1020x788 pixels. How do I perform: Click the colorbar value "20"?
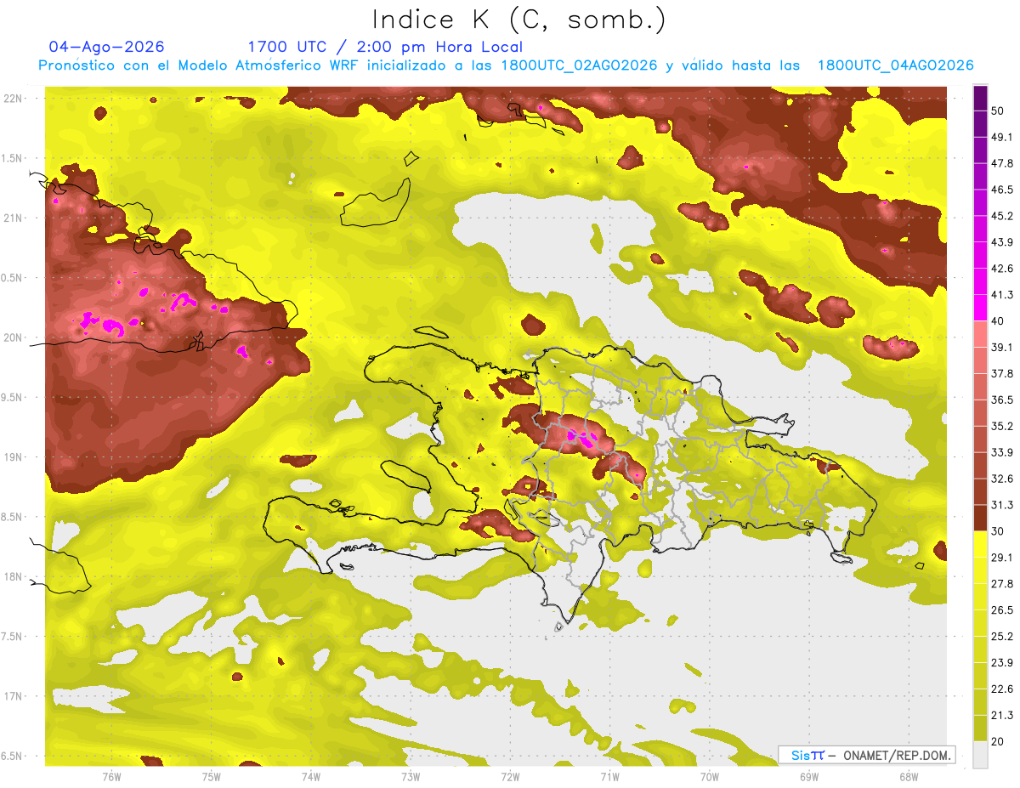(x=998, y=741)
